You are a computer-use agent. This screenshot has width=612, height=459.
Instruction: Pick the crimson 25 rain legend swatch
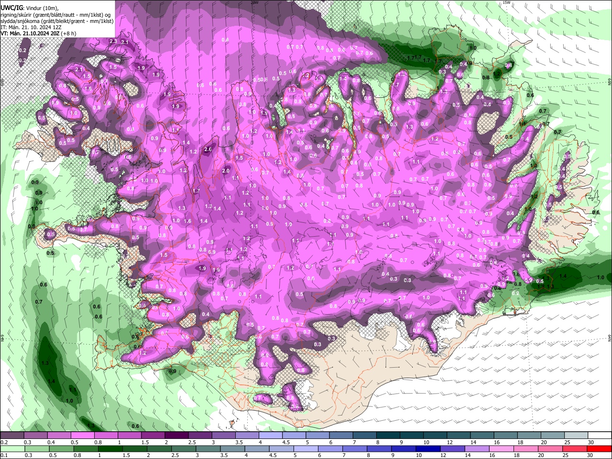pos(574,448)
